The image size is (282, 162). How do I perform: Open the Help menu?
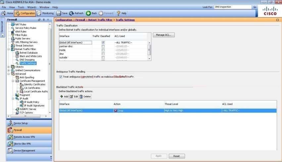[55, 7]
